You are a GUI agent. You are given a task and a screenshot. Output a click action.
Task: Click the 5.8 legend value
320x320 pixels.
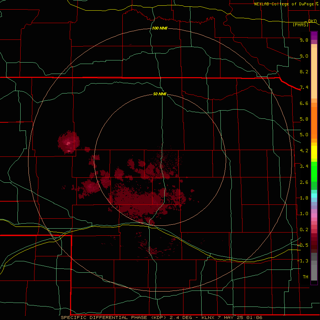(304, 119)
